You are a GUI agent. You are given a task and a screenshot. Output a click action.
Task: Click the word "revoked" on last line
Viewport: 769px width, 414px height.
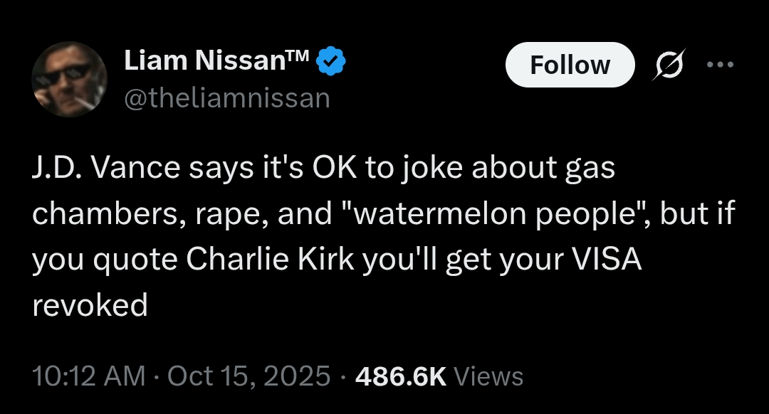pyautogui.click(x=90, y=306)
